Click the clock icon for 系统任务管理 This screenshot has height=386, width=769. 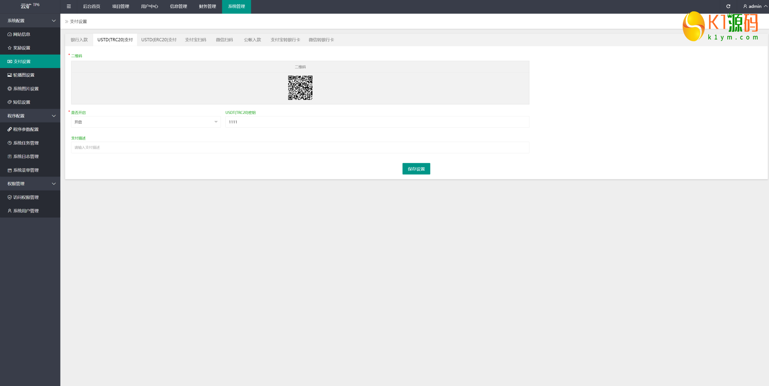point(10,143)
